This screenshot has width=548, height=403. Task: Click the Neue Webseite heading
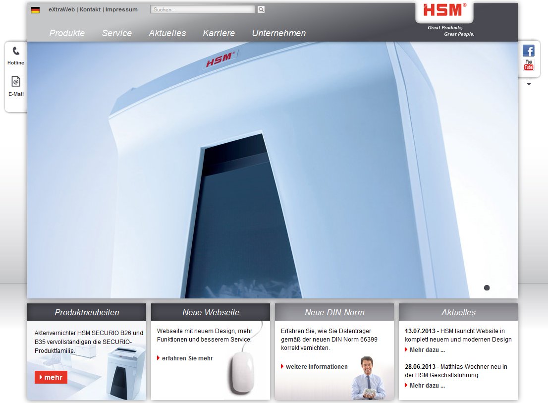pyautogui.click(x=211, y=312)
